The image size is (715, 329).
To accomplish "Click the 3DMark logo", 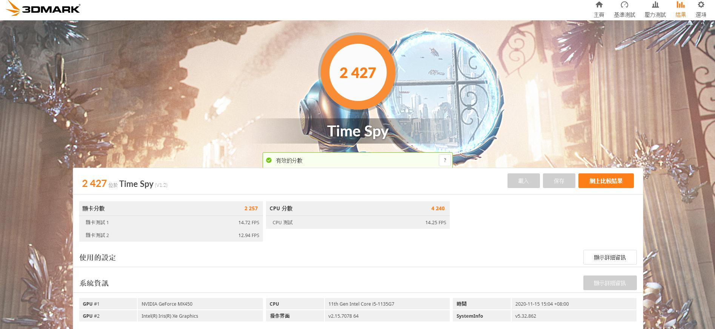I will point(41,9).
